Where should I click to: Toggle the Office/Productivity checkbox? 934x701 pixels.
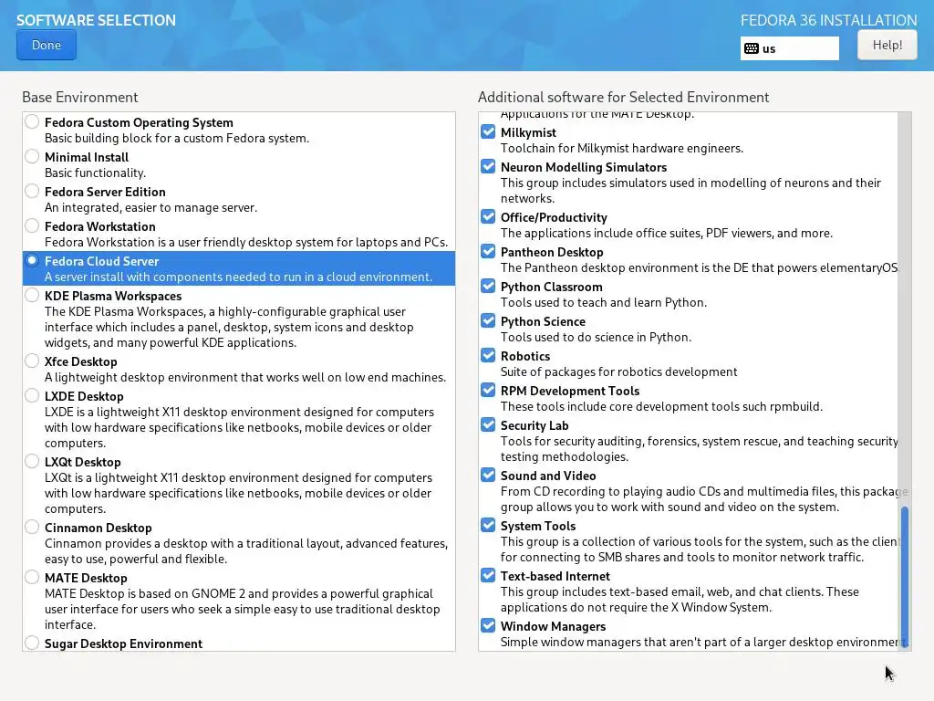tap(488, 216)
